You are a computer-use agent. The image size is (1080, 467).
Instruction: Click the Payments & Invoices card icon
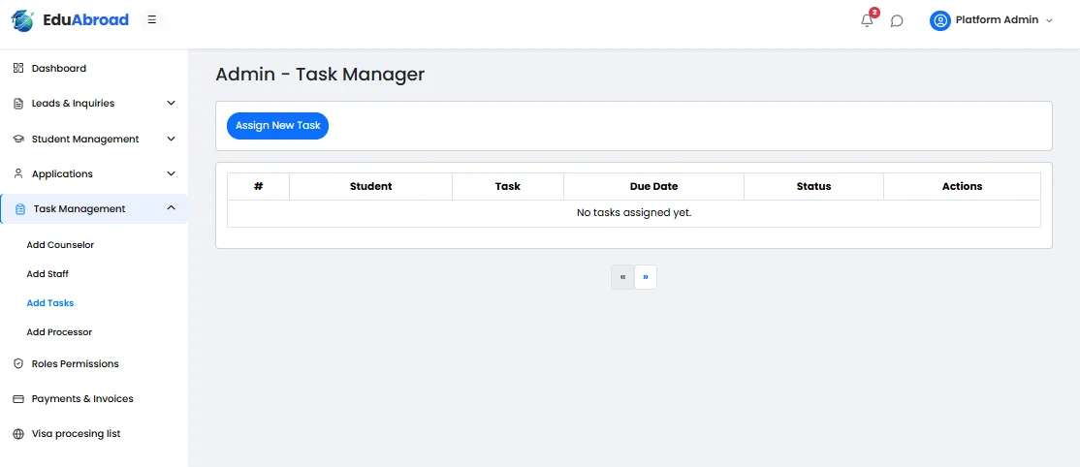point(18,399)
